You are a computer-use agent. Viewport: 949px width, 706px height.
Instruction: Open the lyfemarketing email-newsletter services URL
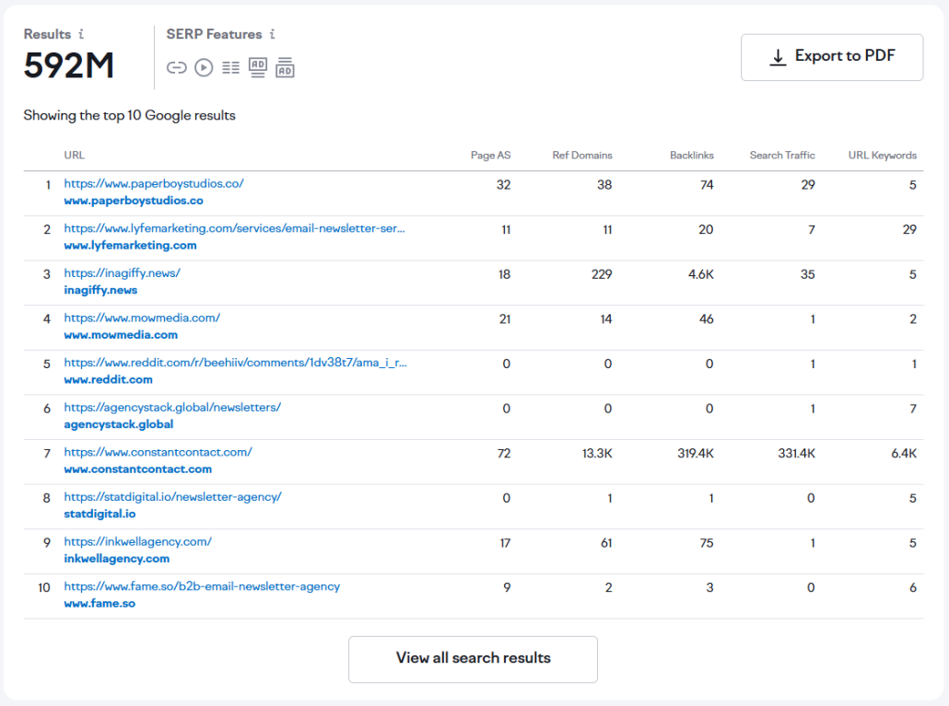click(x=235, y=228)
